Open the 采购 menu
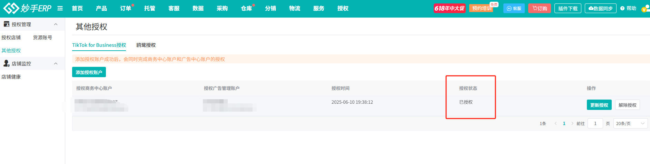650x164 pixels. tap(222, 8)
